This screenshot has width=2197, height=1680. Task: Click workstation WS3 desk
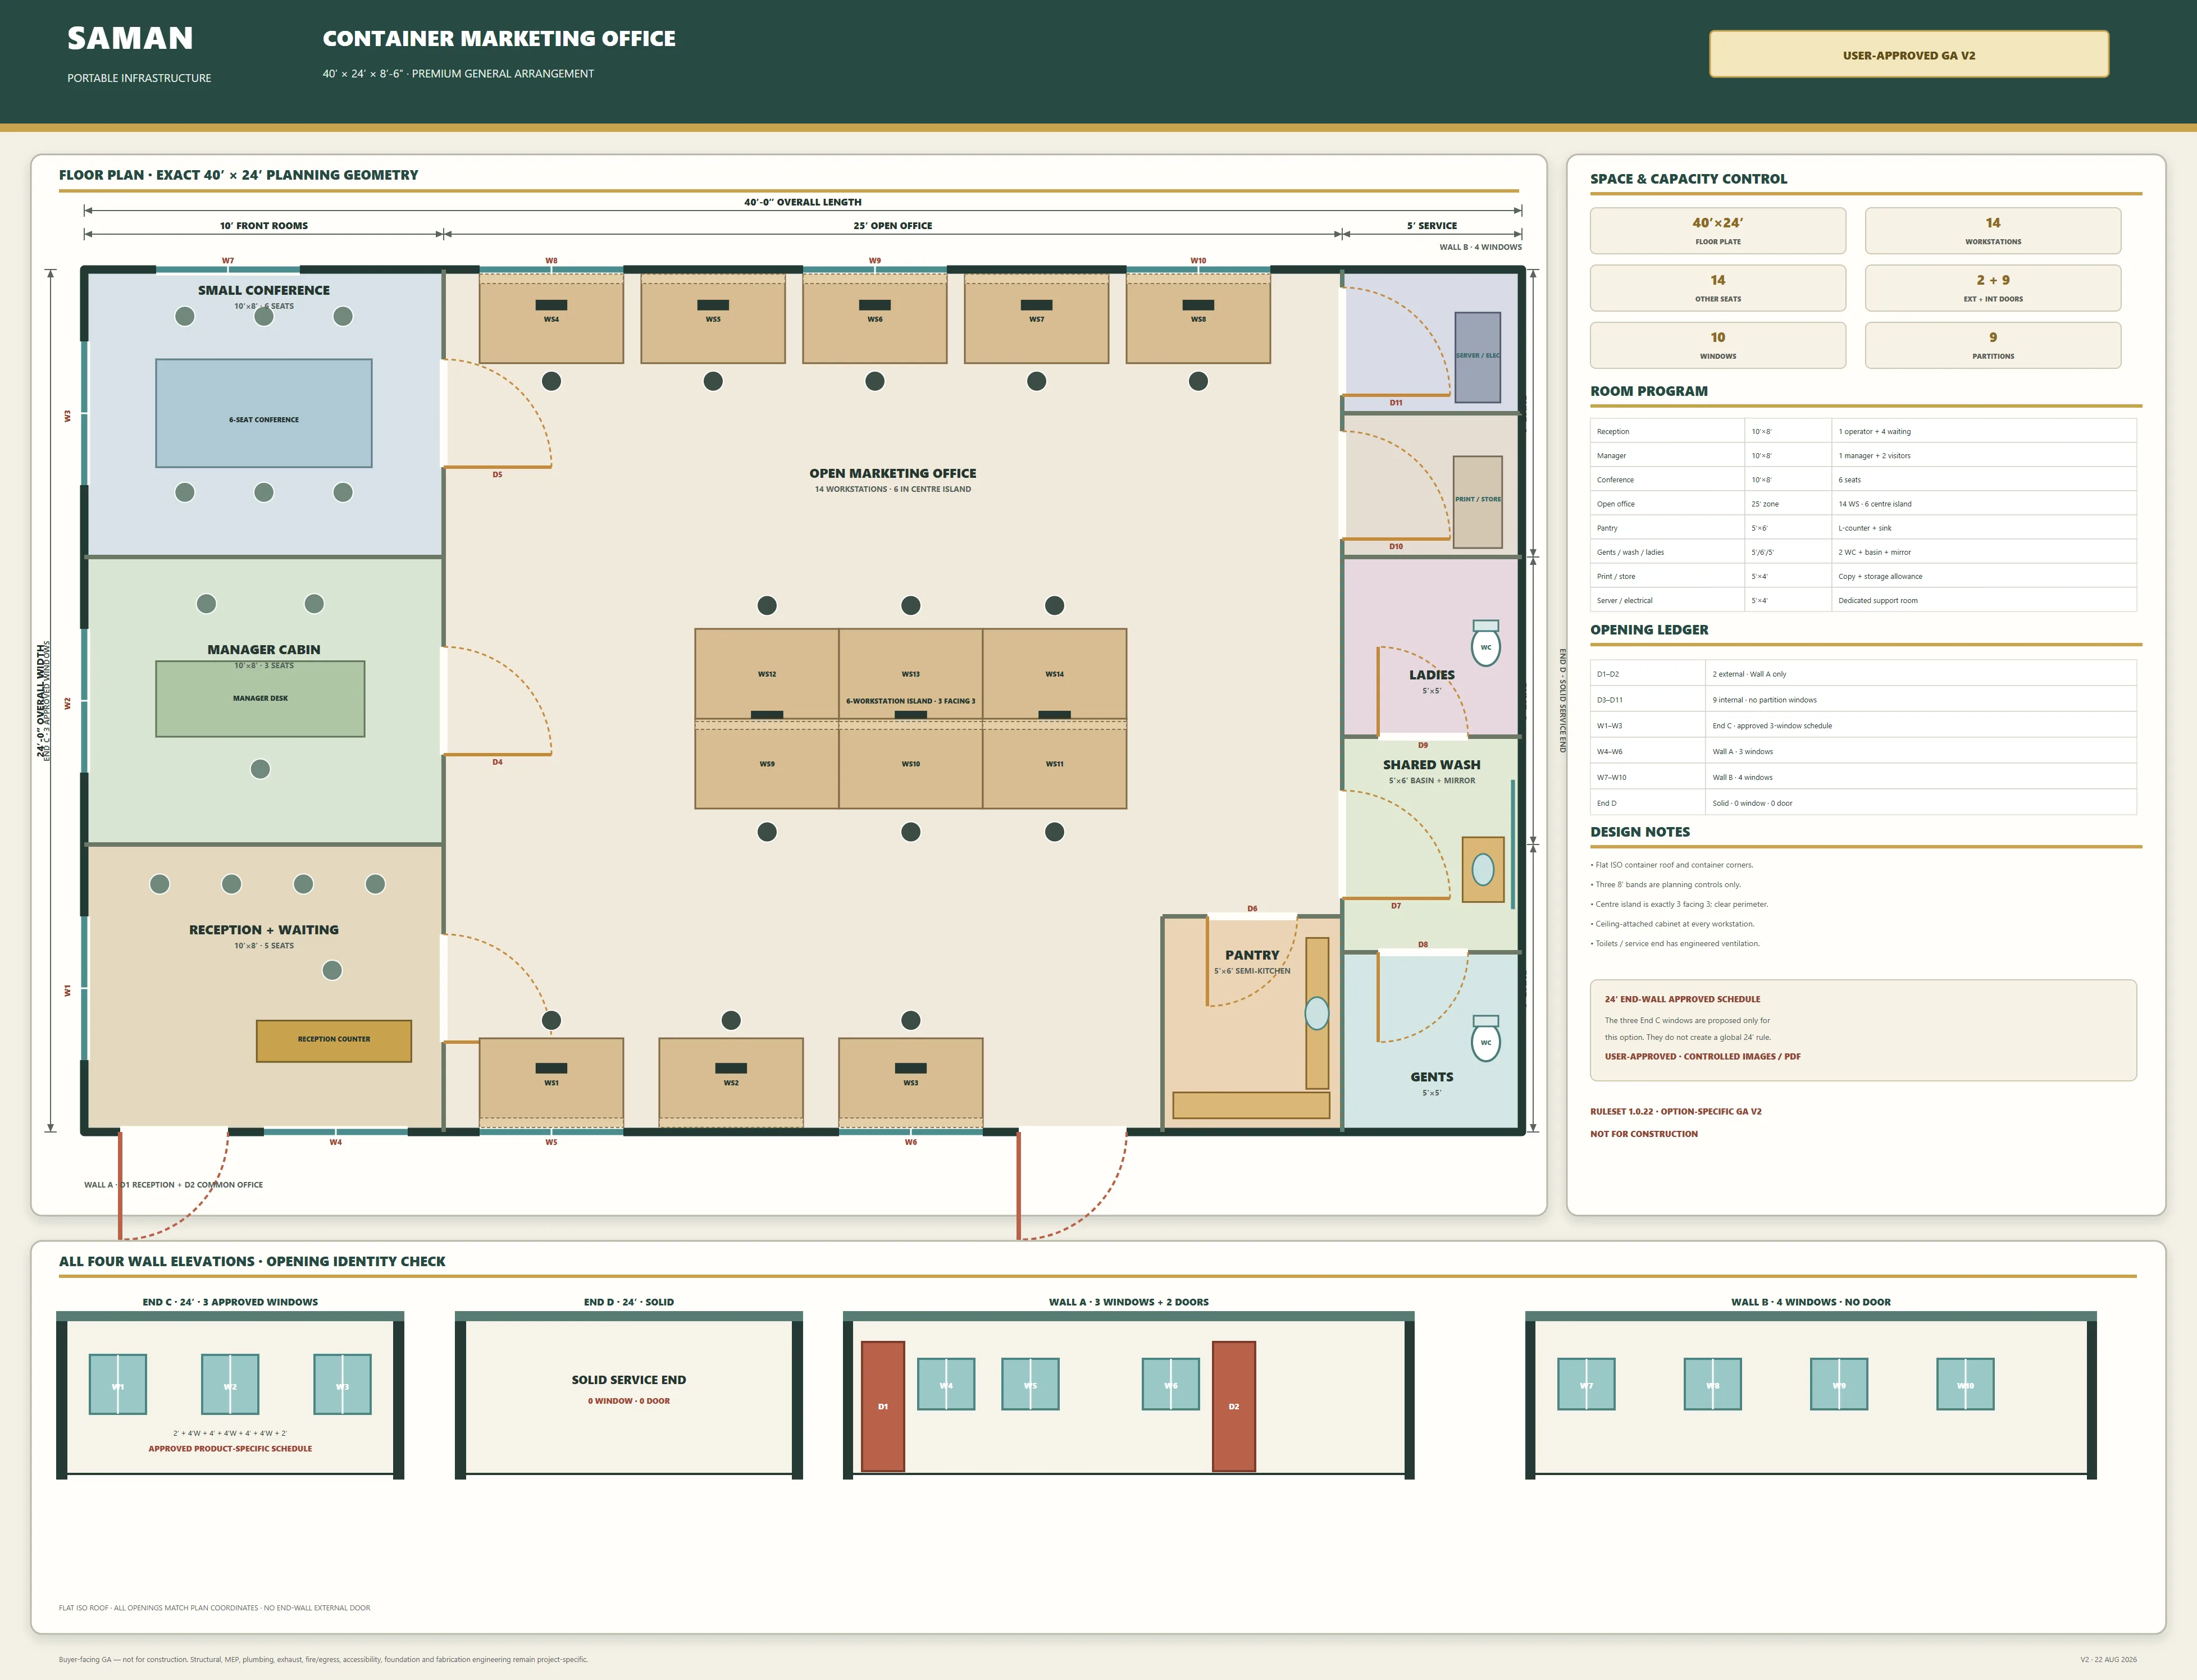(x=911, y=1083)
